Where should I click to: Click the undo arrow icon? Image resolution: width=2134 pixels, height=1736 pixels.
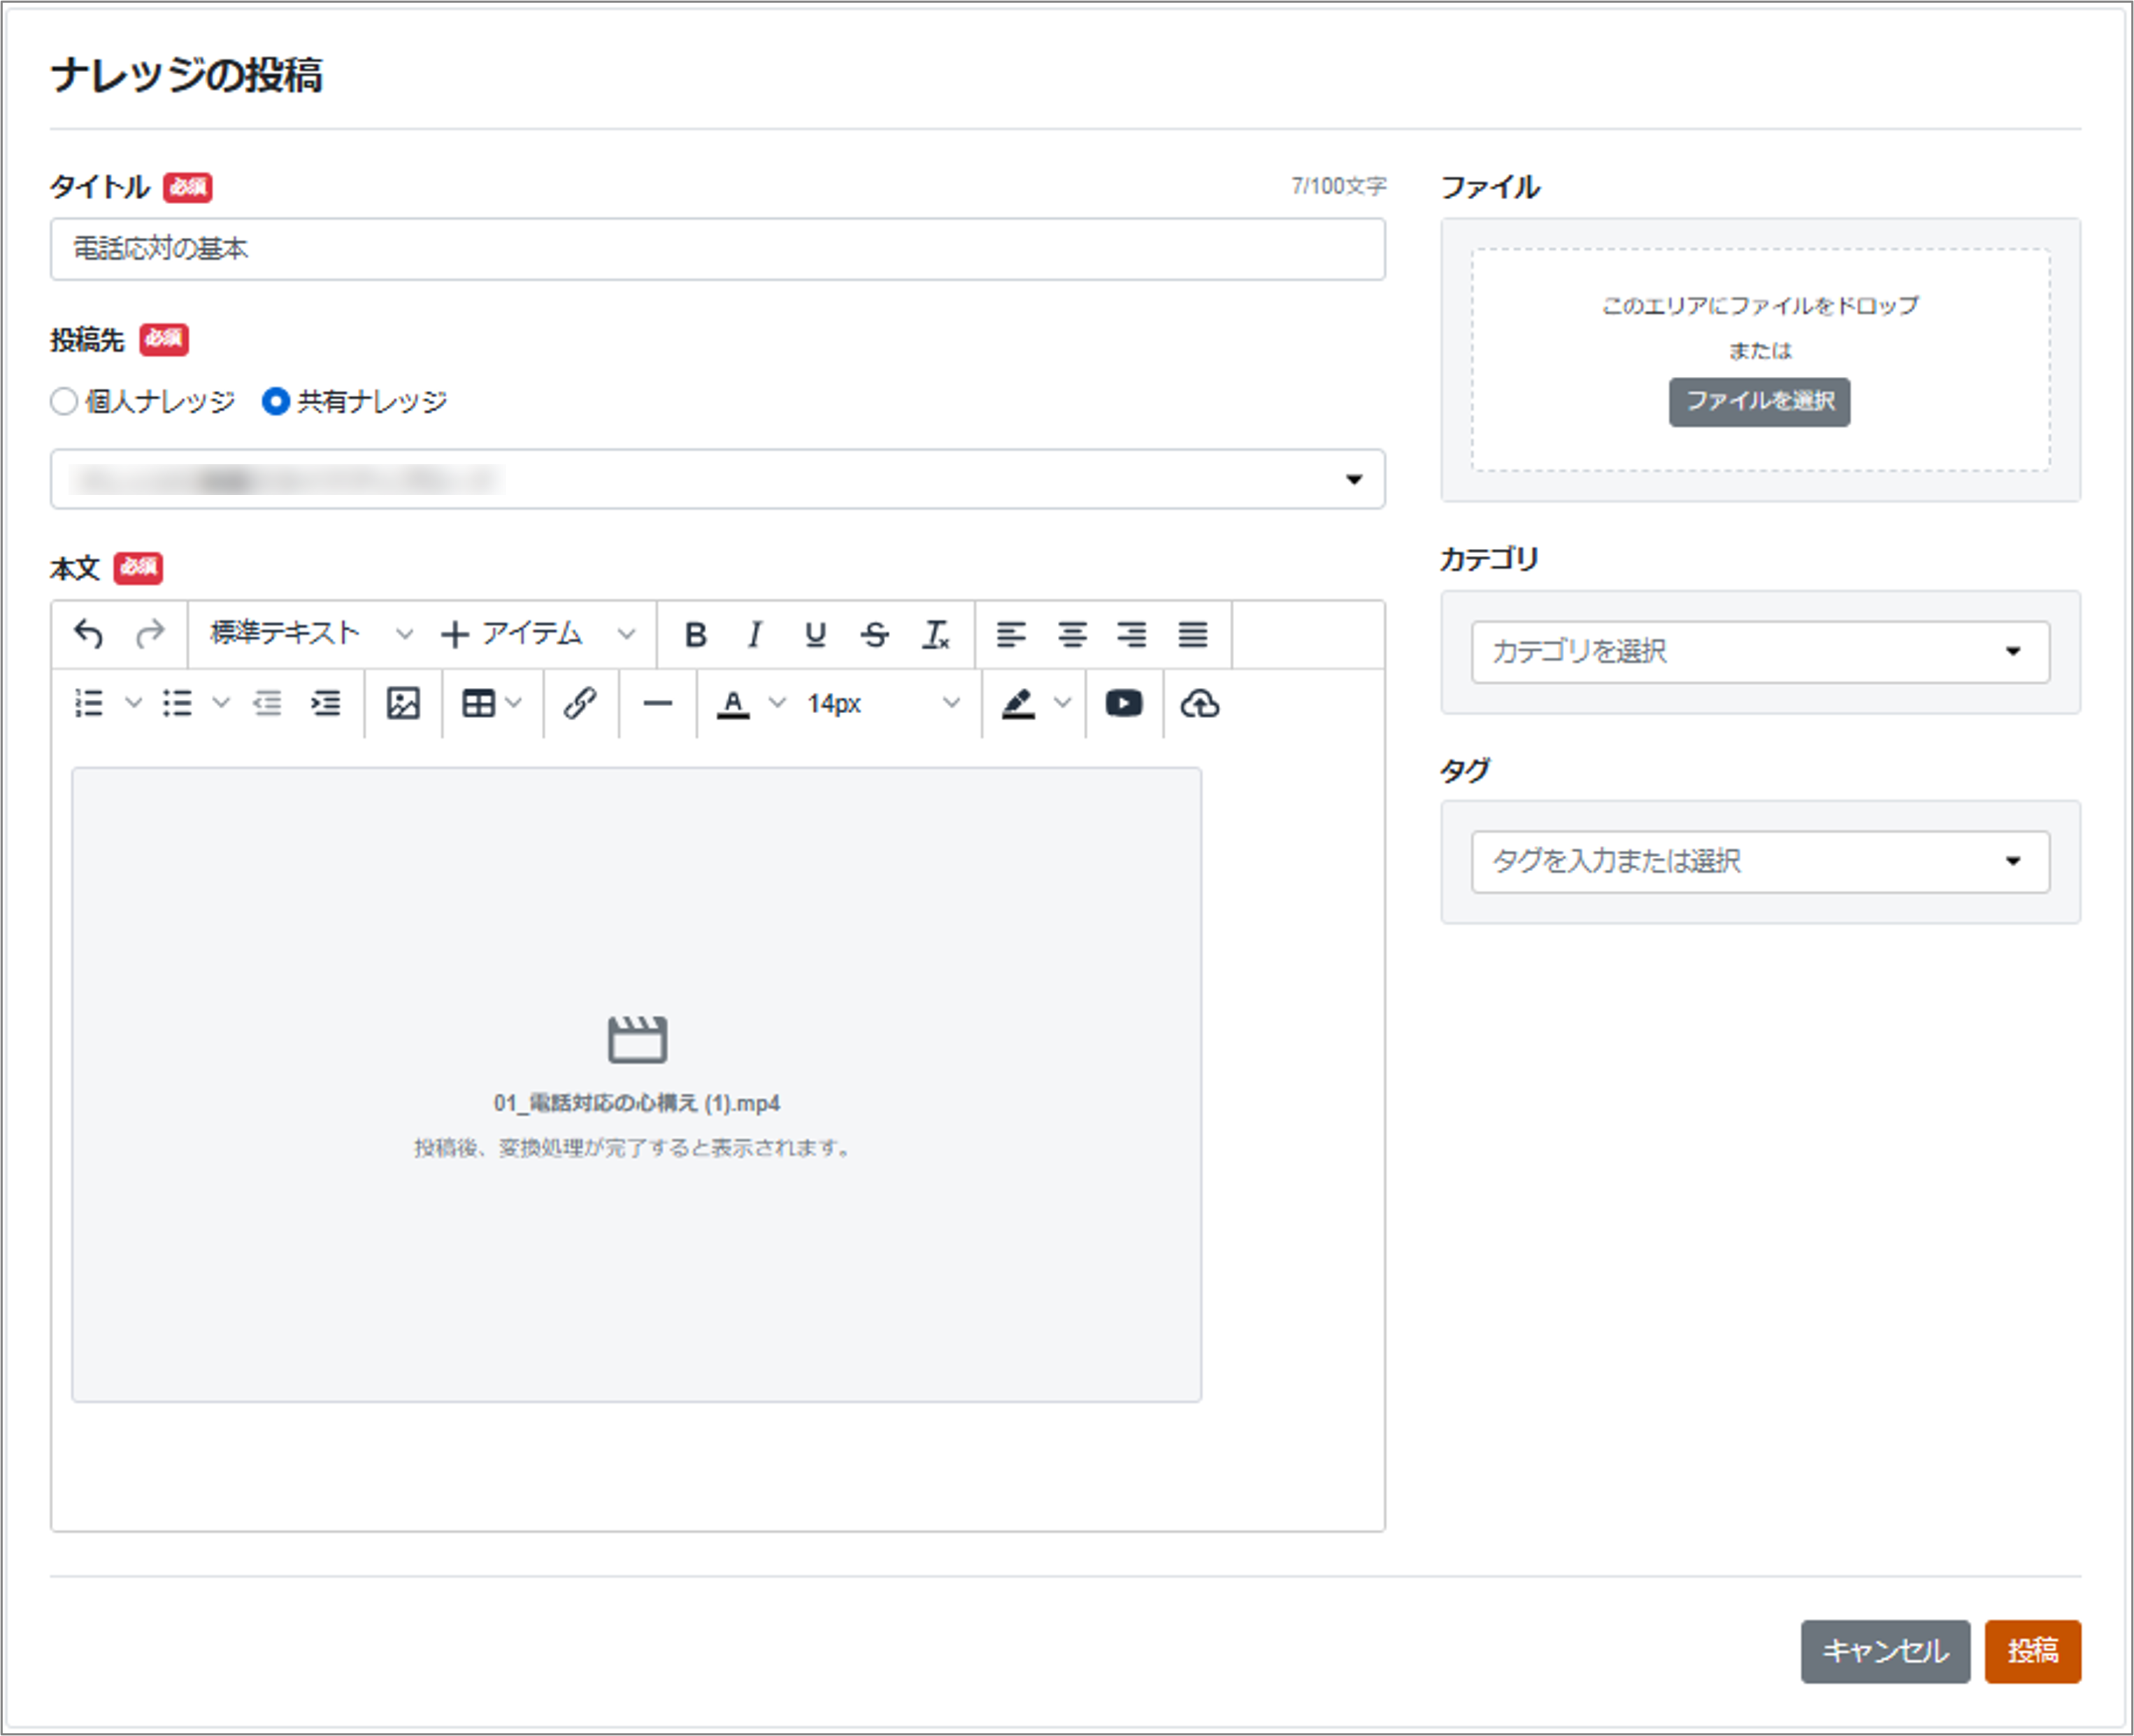[x=89, y=634]
